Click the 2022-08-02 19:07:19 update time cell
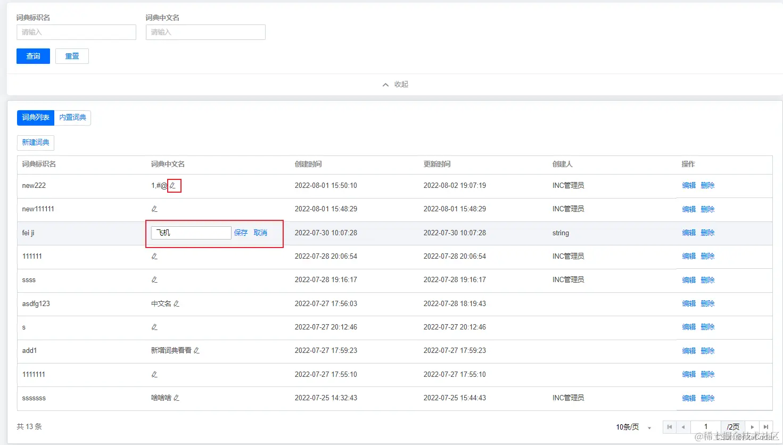 tap(455, 186)
